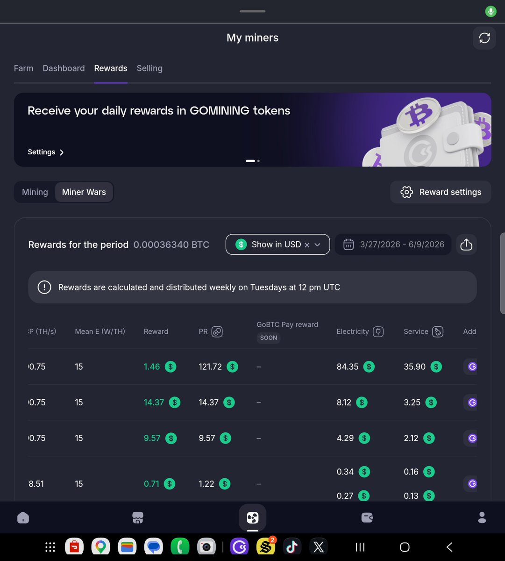Screen dimensions: 505x561
Task: Open the marketplace tab in bottom navigation
Action: pos(138,518)
